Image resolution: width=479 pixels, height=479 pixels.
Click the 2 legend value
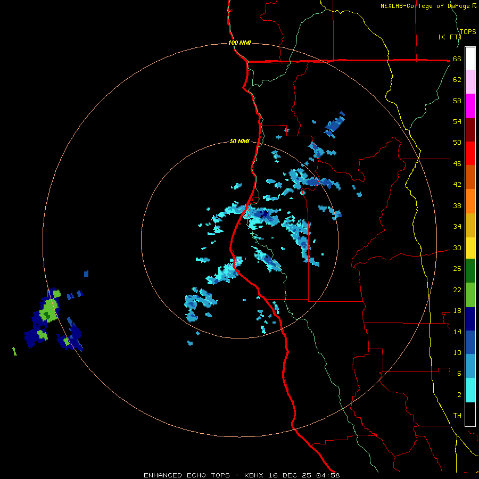pyautogui.click(x=459, y=395)
